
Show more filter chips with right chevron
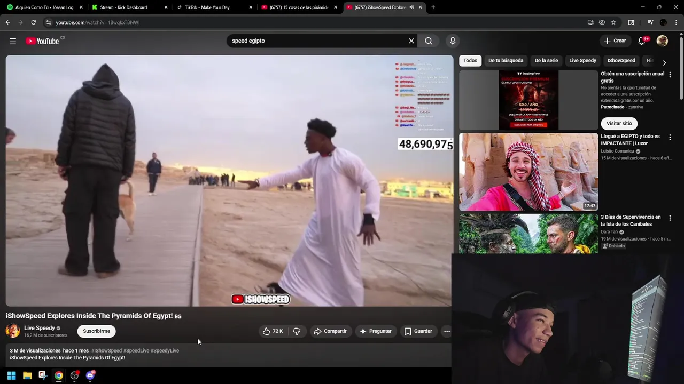point(664,62)
